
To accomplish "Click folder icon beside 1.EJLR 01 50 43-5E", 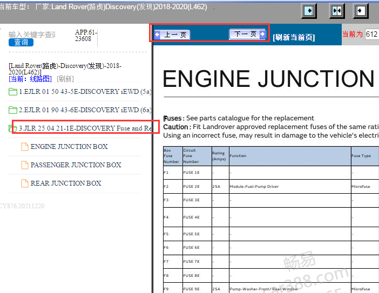I will point(13,92).
